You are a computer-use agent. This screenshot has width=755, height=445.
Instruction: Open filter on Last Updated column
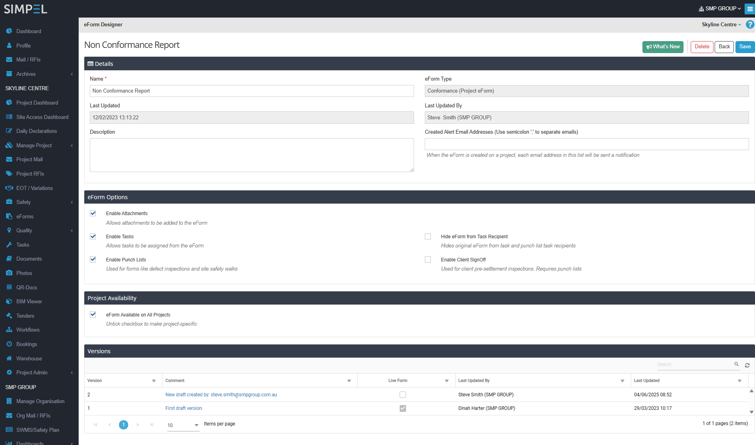(x=739, y=381)
